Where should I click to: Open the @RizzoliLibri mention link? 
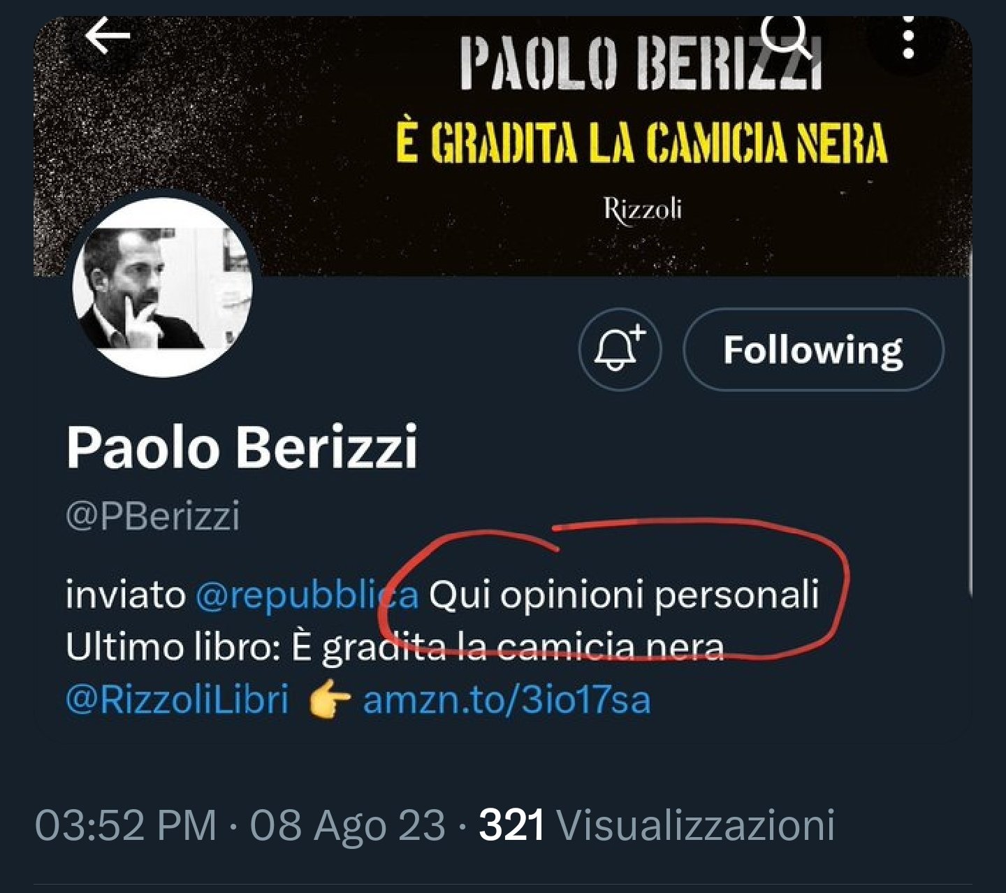coord(177,699)
